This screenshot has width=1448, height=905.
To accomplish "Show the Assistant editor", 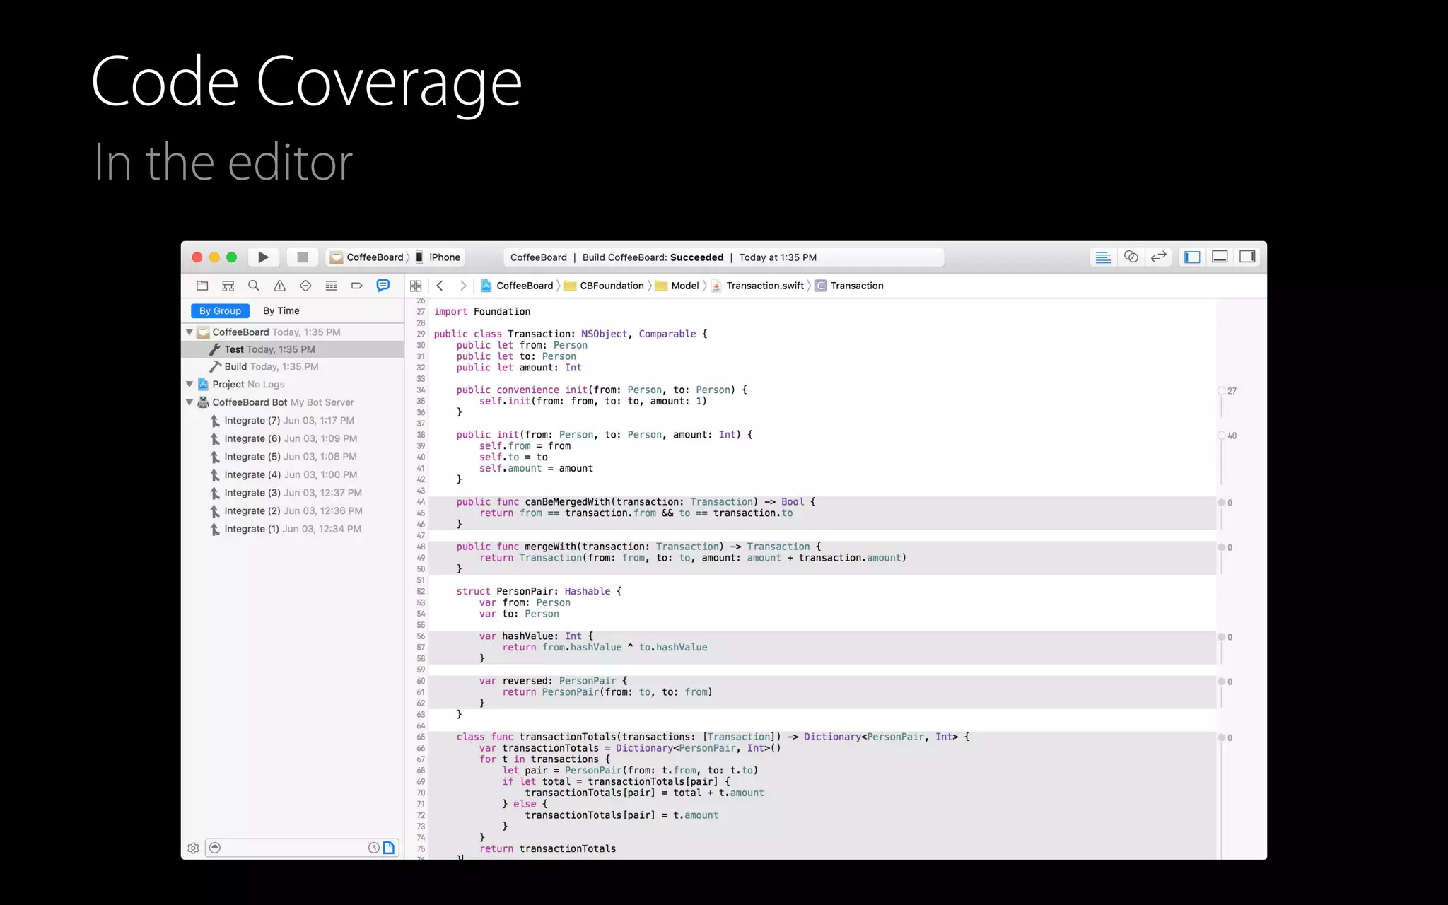I will coord(1131,257).
